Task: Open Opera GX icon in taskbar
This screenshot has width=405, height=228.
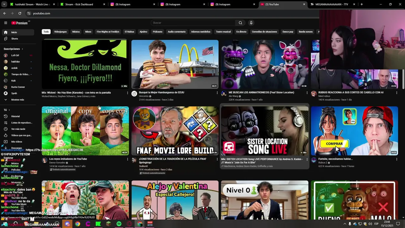Action: click(x=129, y=224)
